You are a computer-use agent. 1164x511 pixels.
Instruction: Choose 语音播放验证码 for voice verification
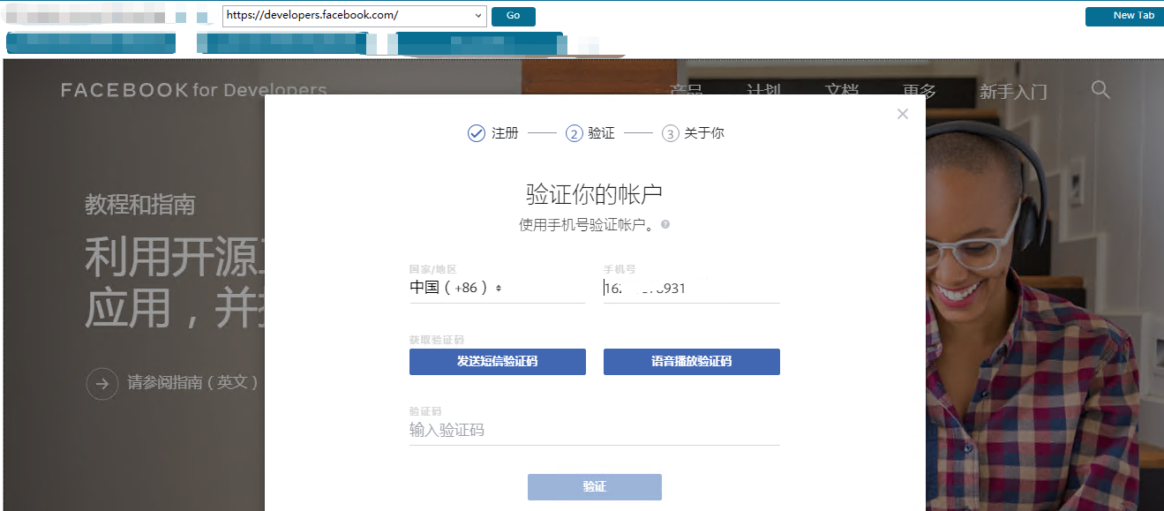tap(691, 362)
